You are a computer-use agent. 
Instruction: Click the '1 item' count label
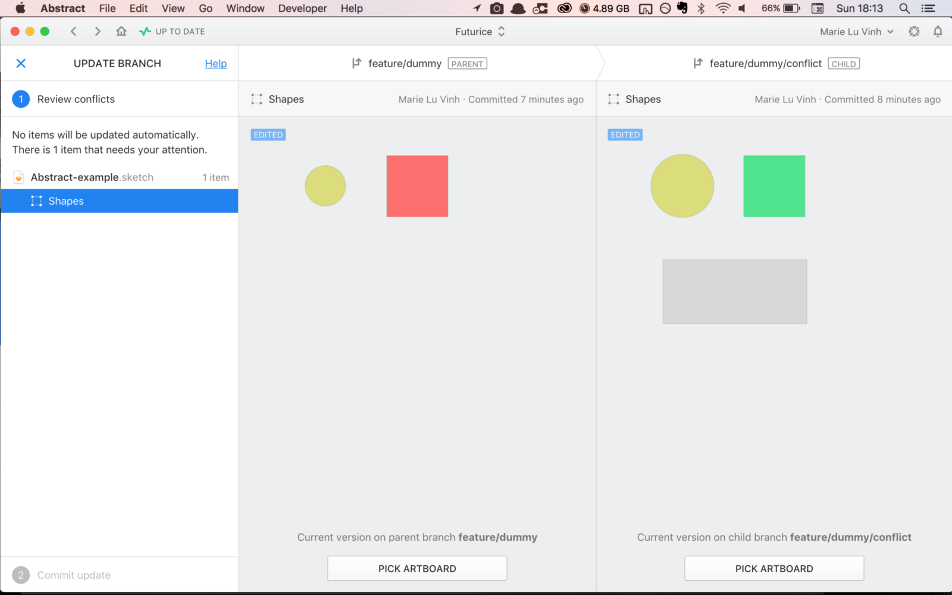point(215,177)
